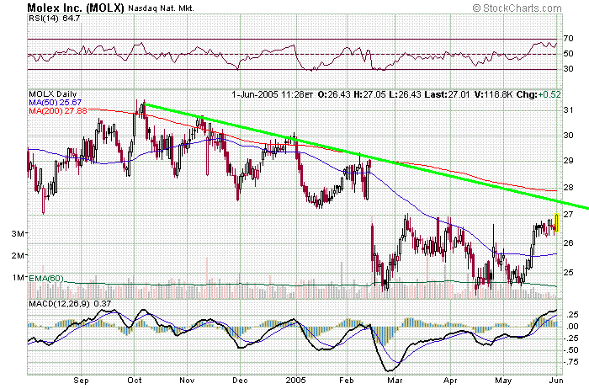Image resolution: width=589 pixels, height=389 pixels.
Task: Click the 'RSI(14) 64.7' indicator label
Action: click(55, 18)
